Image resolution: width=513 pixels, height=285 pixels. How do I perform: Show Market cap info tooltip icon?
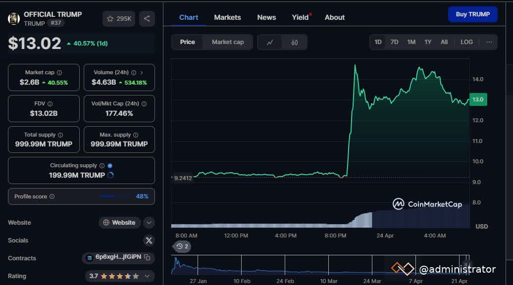[59, 73]
